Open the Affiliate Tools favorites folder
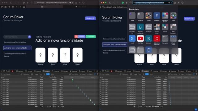Image resolution: width=198 pixels, height=111 pixels. (173, 38)
